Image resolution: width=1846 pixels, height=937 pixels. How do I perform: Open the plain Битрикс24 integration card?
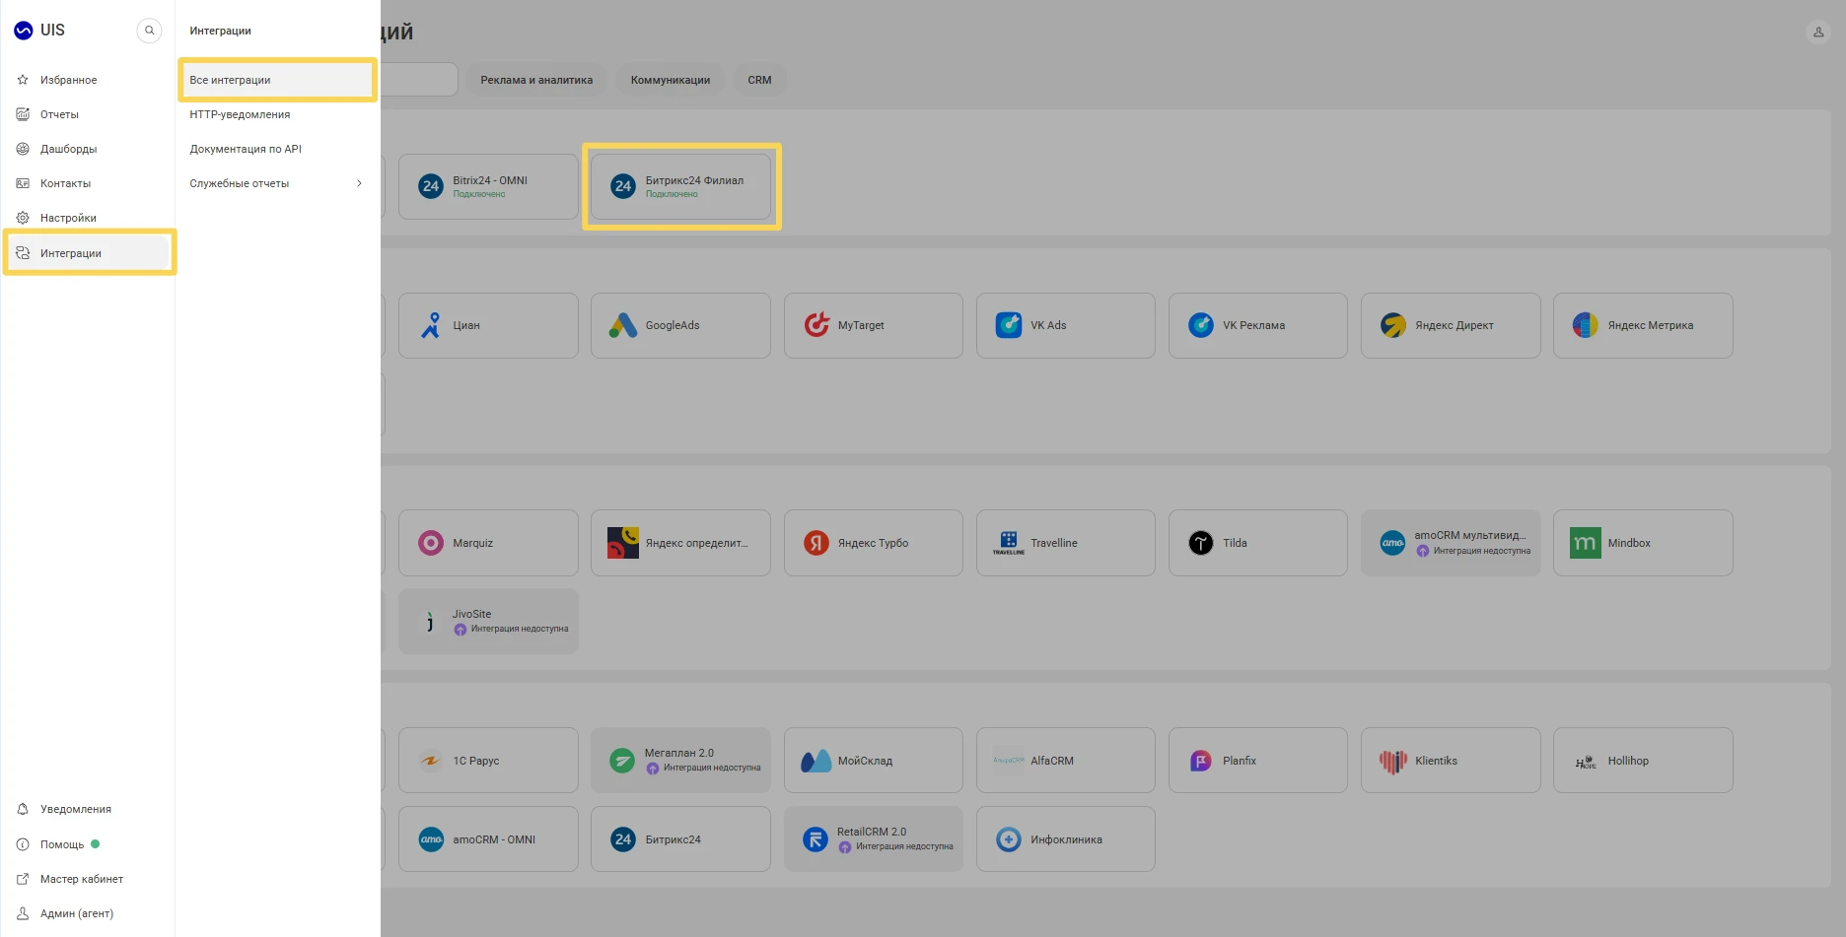(x=680, y=839)
